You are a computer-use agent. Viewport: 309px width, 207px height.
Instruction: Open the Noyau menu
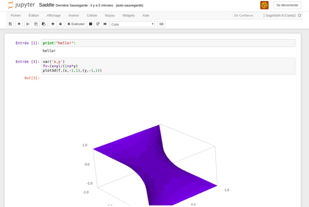pos(110,15)
